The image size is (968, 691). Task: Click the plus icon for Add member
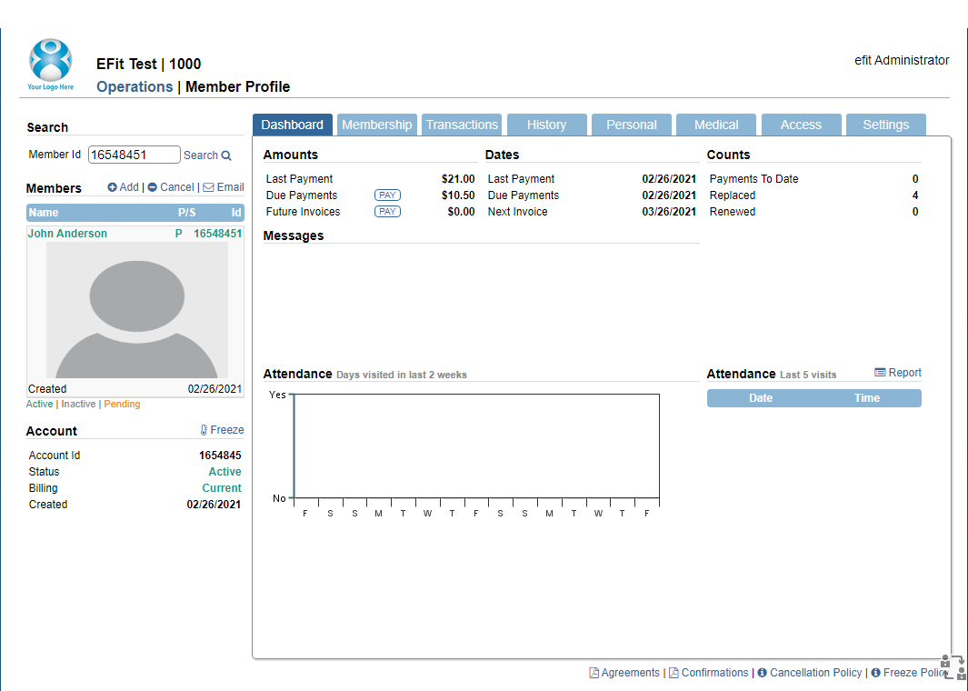tap(112, 187)
